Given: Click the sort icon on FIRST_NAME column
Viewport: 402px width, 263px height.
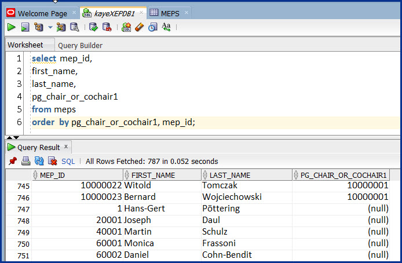Looking at the screenshot, I should click(x=127, y=175).
